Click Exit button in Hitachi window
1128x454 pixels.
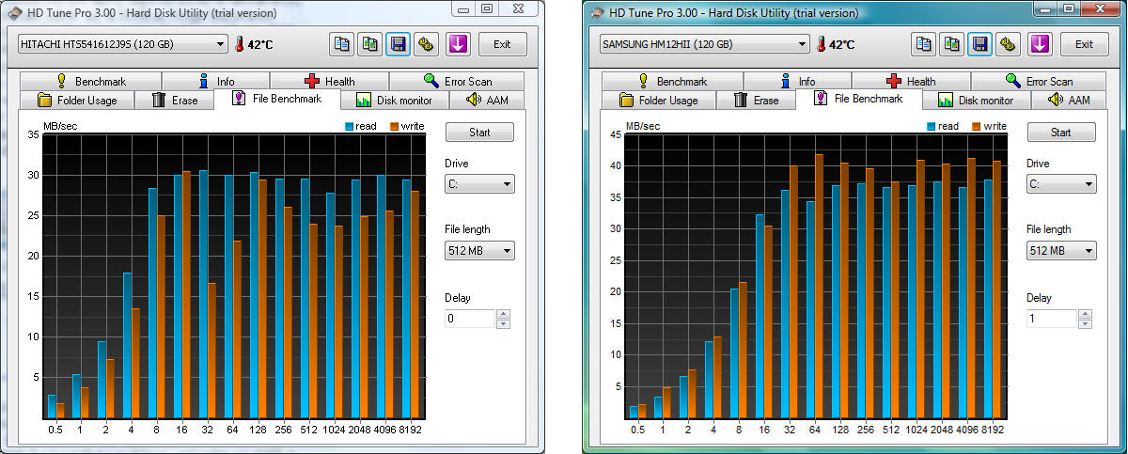(502, 44)
